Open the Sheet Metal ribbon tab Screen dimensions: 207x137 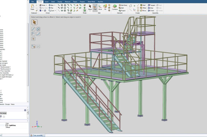click(x=91, y=2)
